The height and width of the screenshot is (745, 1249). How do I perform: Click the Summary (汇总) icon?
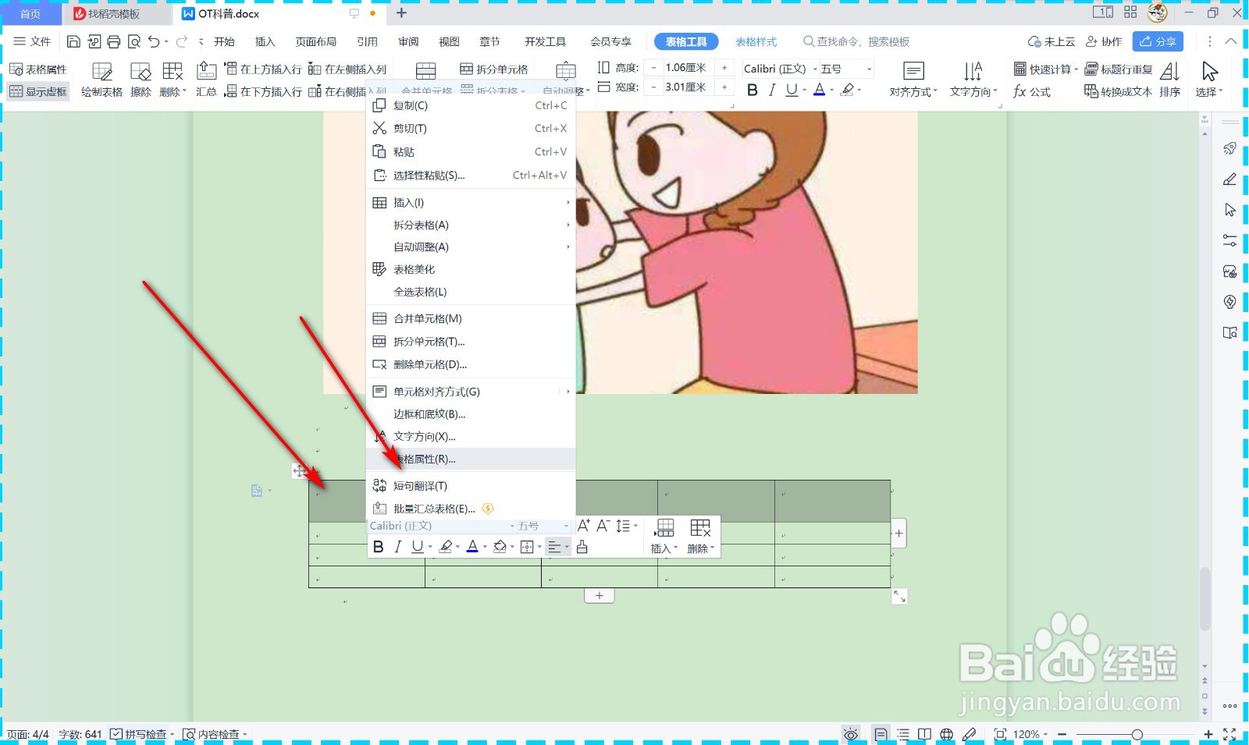click(x=206, y=80)
